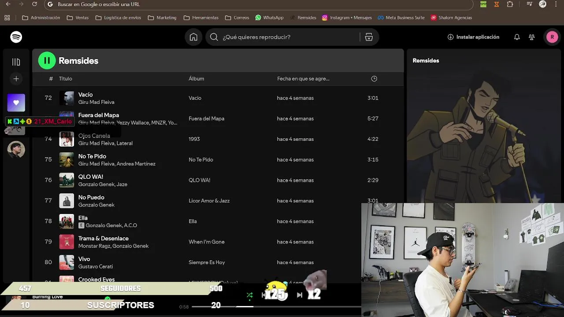Open Liked Songs heart tile in sidebar

16,103
